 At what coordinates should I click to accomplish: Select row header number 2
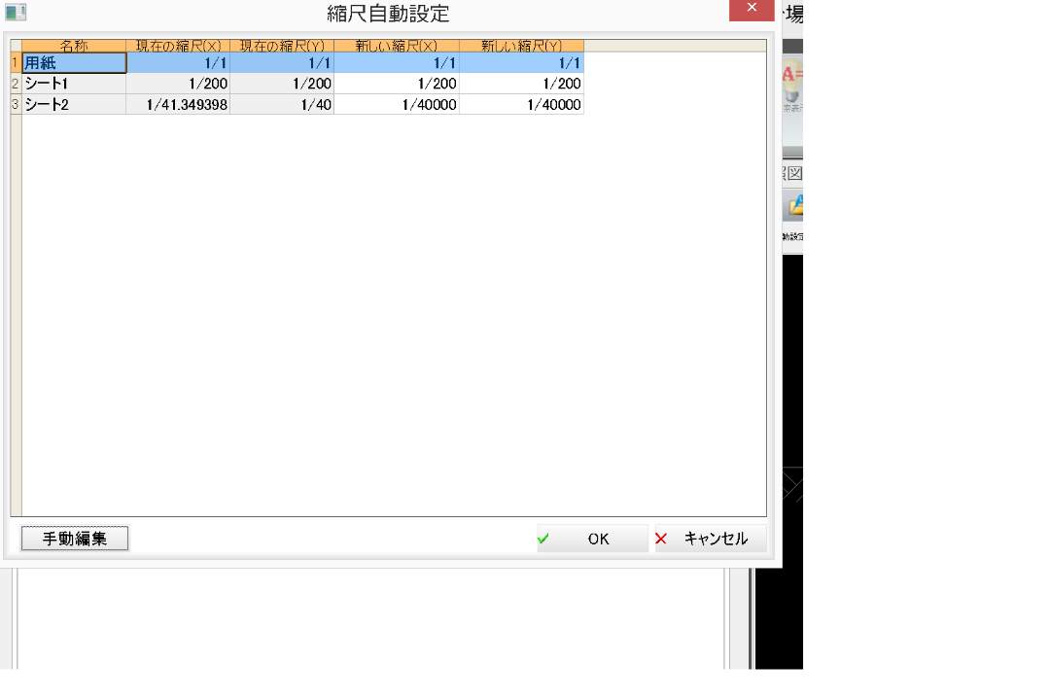17,84
